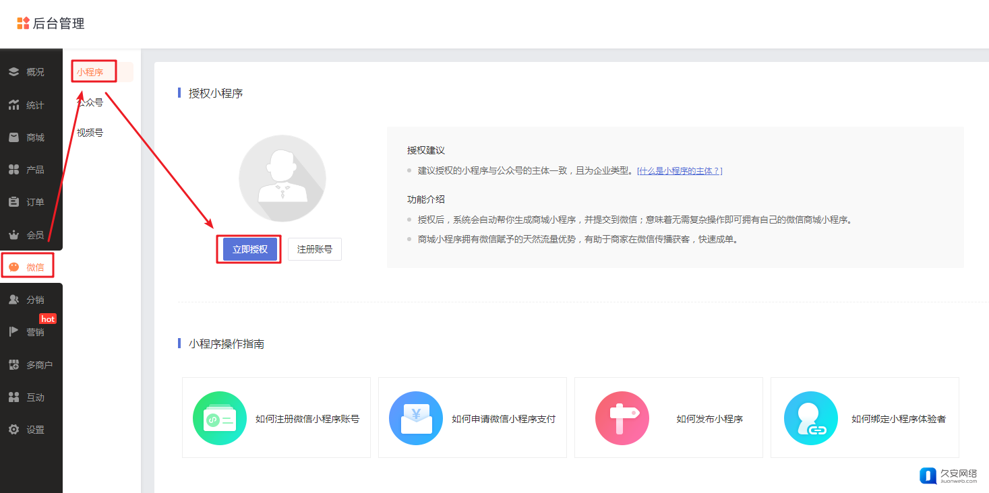The width and height of the screenshot is (989, 493).
Task: Open 统计 statistics chart icon
Action: coord(13,105)
